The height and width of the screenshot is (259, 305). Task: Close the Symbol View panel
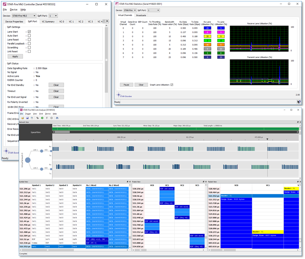130,182
